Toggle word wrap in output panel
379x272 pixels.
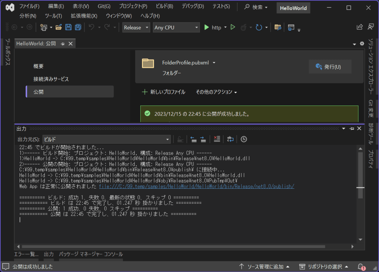pos(230,139)
